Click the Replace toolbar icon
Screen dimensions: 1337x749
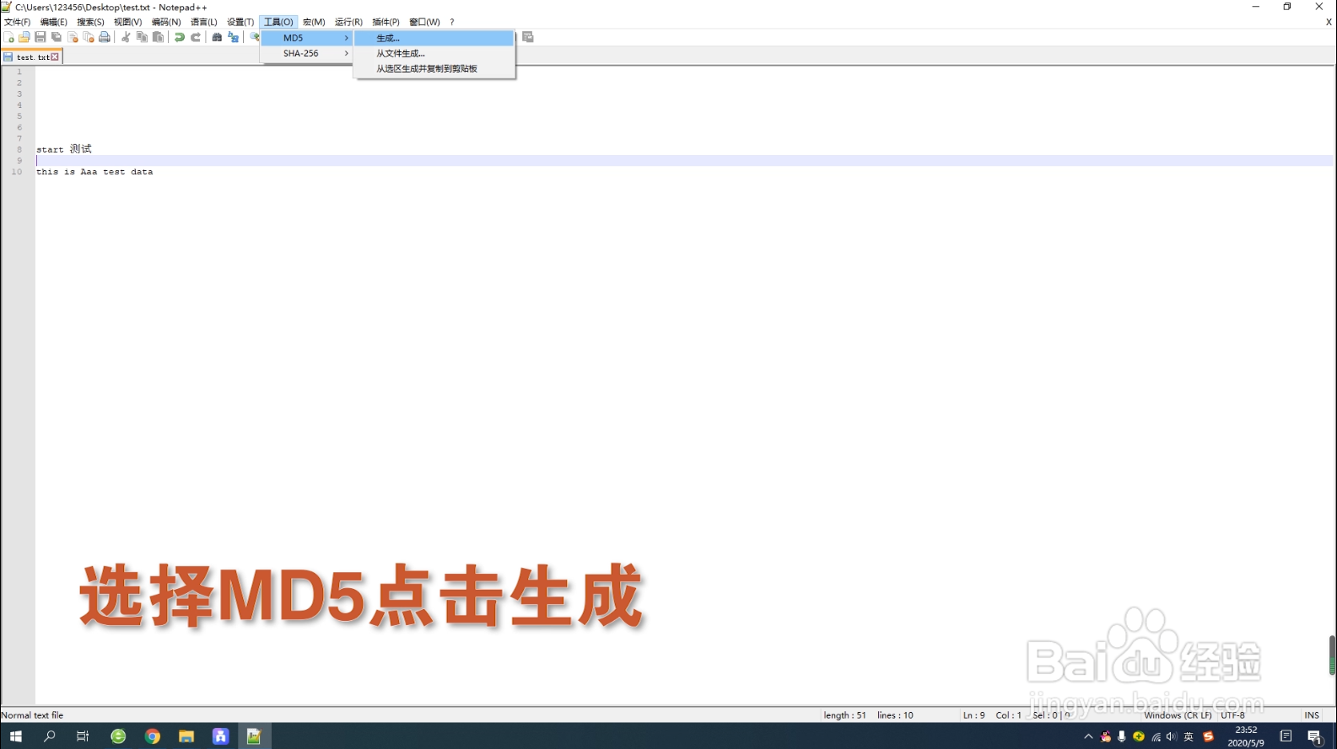pyautogui.click(x=234, y=37)
